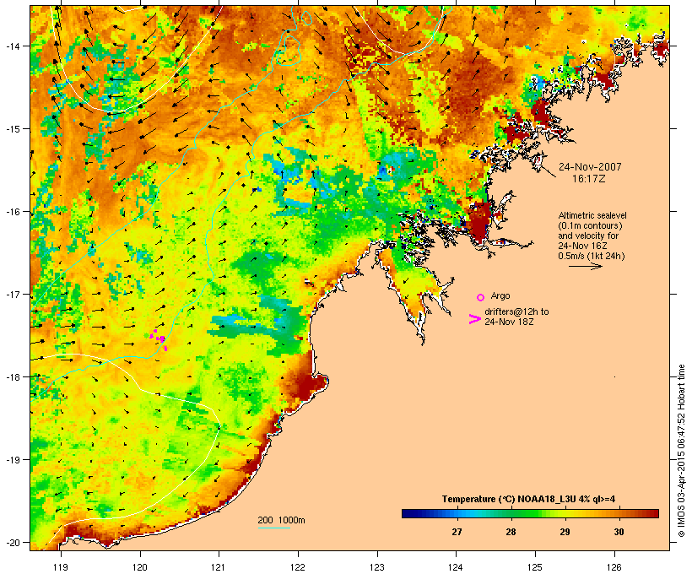Click longitude axis label 123
Screen dimensions: 692x574
[x=377, y=567]
